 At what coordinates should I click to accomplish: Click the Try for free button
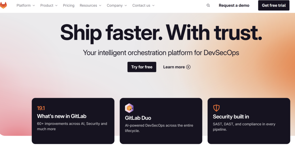click(x=142, y=67)
